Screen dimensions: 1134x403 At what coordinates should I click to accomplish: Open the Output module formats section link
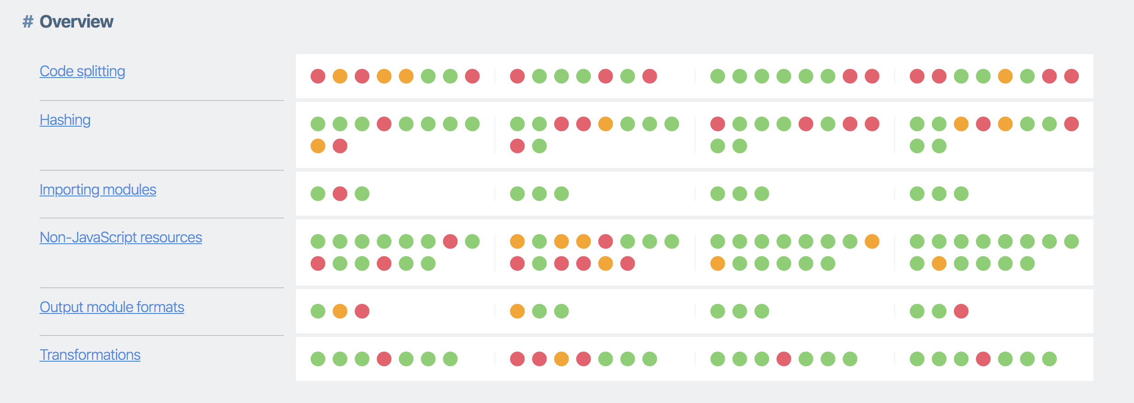point(112,307)
